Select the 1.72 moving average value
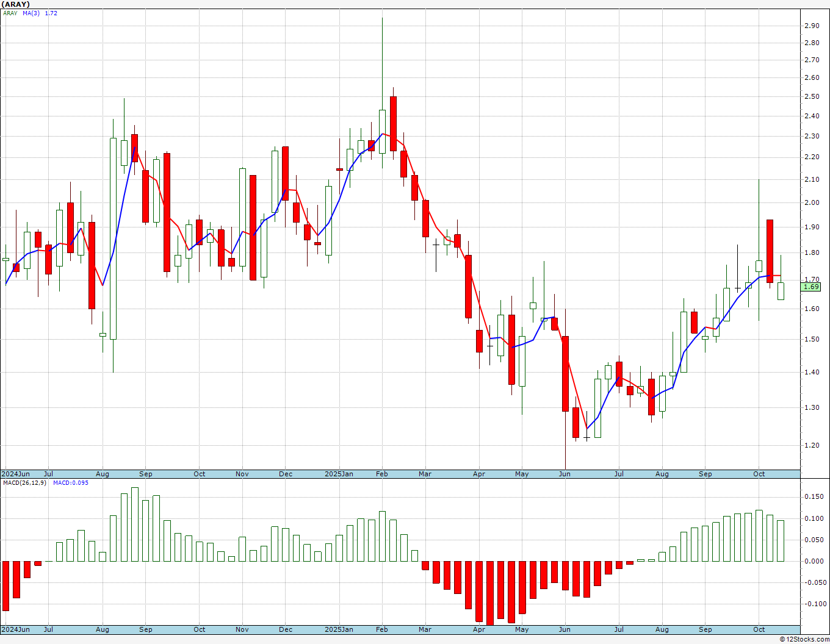 pyautogui.click(x=51, y=13)
